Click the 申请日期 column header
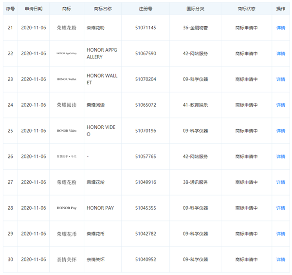The image size is (292, 275). pos(34,9)
